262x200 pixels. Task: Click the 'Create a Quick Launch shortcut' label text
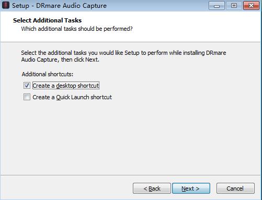pyautogui.click(x=72, y=97)
